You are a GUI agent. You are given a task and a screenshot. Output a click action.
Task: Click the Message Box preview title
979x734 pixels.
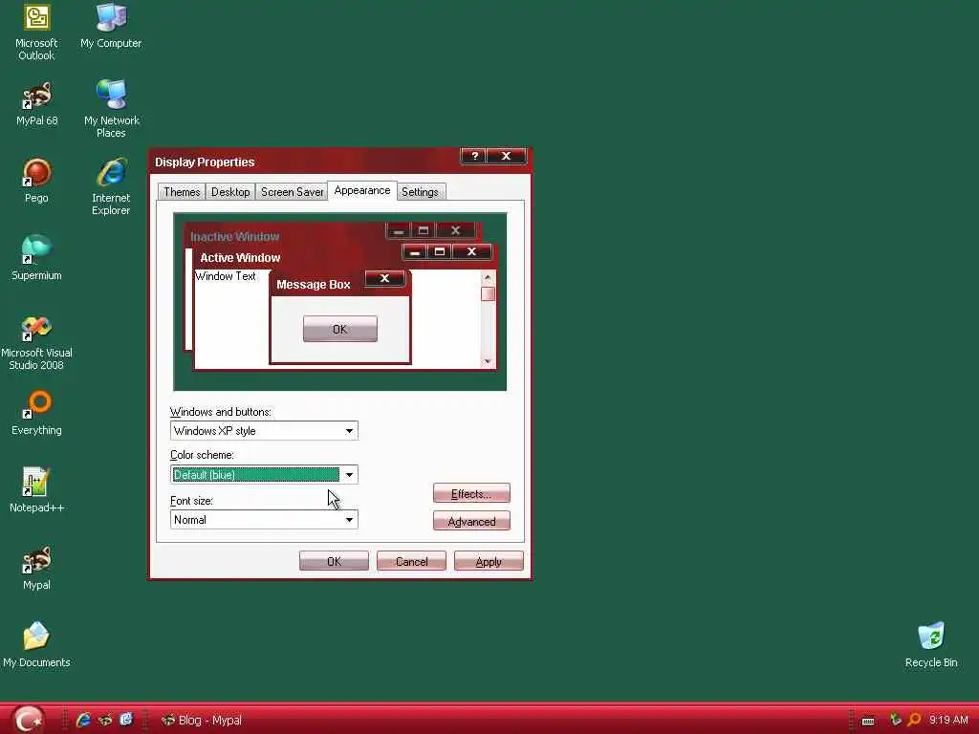[314, 285]
